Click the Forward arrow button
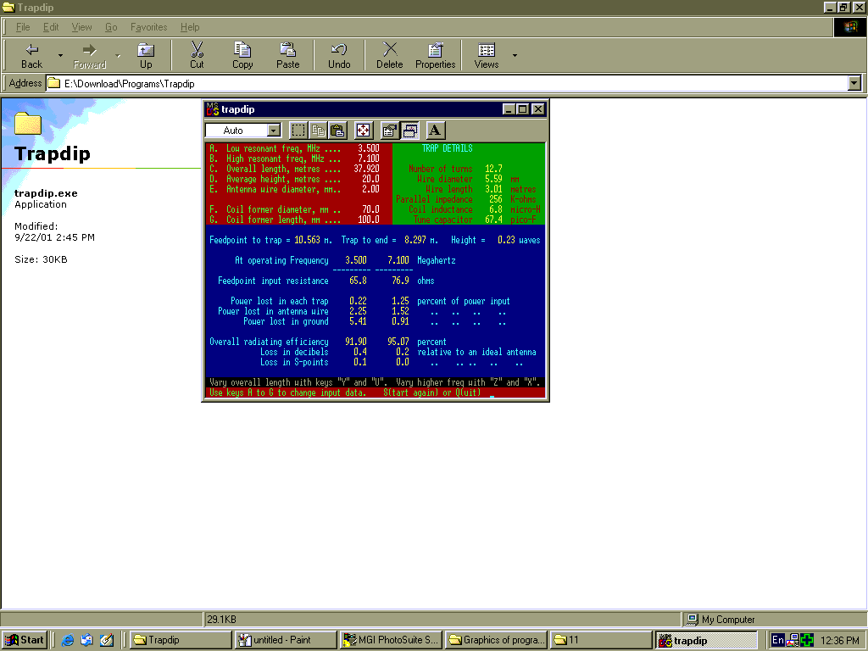The width and height of the screenshot is (868, 651). point(89,56)
